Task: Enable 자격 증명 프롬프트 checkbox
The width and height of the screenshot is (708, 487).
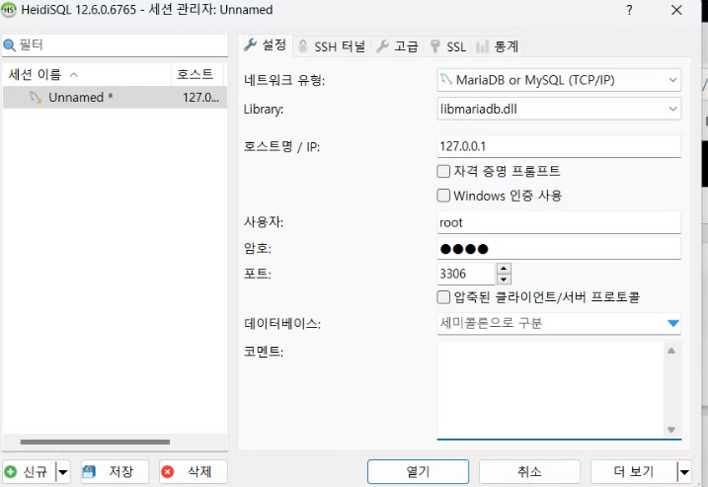Action: [443, 171]
